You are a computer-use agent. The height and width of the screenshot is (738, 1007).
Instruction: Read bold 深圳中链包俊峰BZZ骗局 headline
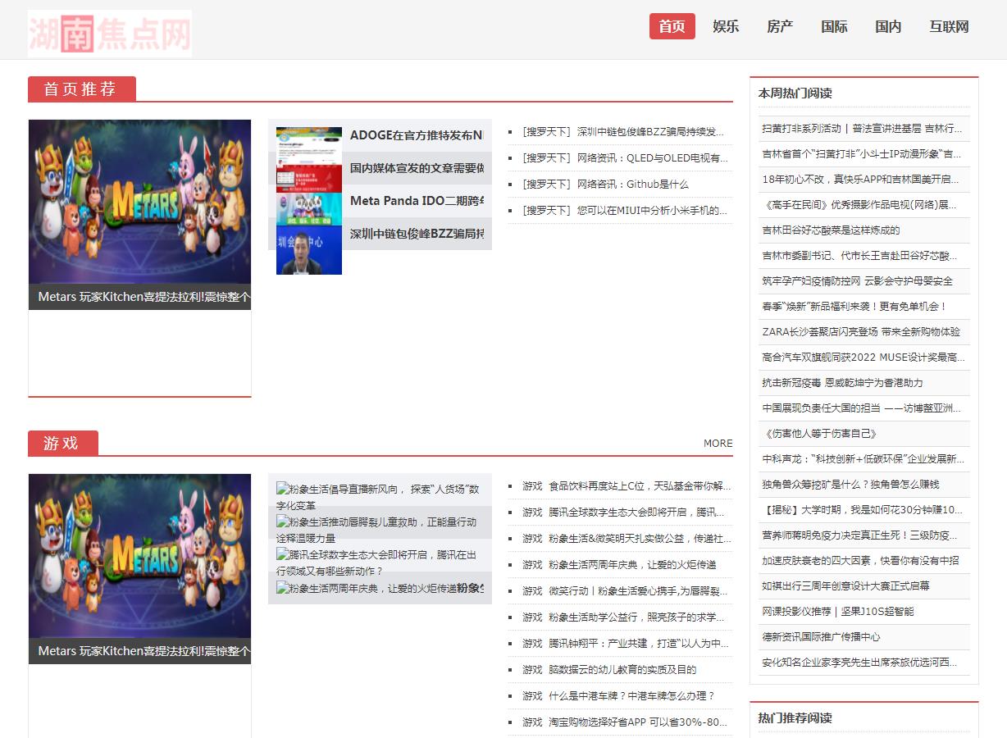pyautogui.click(x=417, y=234)
